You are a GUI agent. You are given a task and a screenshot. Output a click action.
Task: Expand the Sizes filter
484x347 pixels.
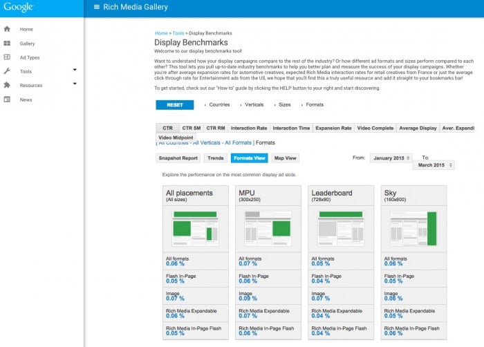tap(282, 104)
